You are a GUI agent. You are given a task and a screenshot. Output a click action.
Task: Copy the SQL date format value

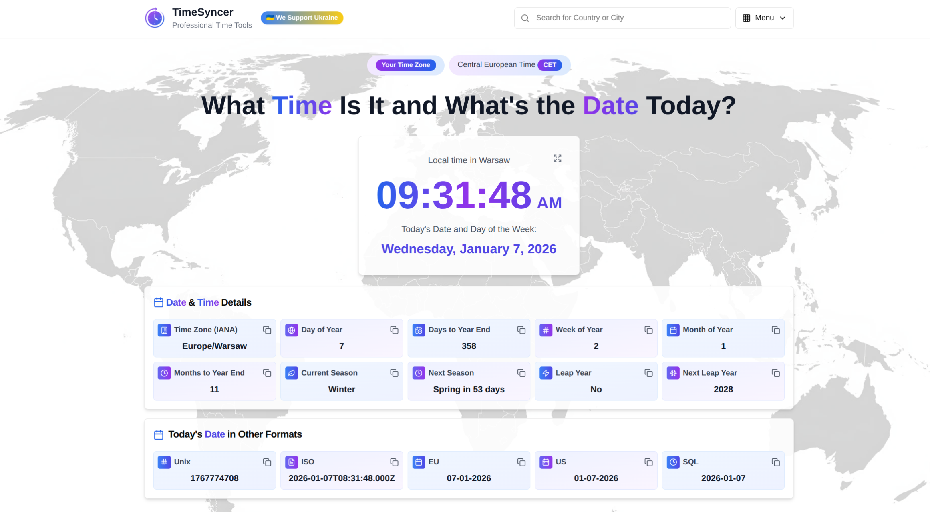776,462
